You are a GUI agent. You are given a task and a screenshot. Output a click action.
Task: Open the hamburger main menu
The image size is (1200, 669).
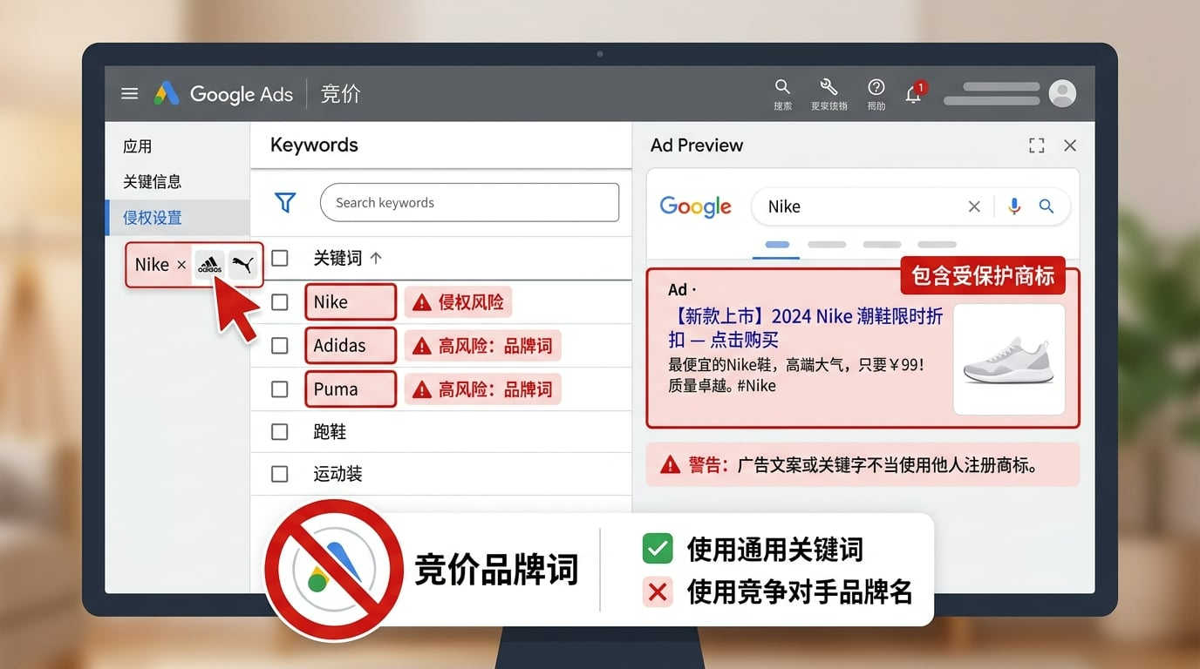click(x=129, y=93)
